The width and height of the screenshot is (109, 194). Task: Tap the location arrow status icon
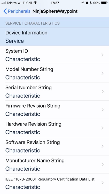83,3
